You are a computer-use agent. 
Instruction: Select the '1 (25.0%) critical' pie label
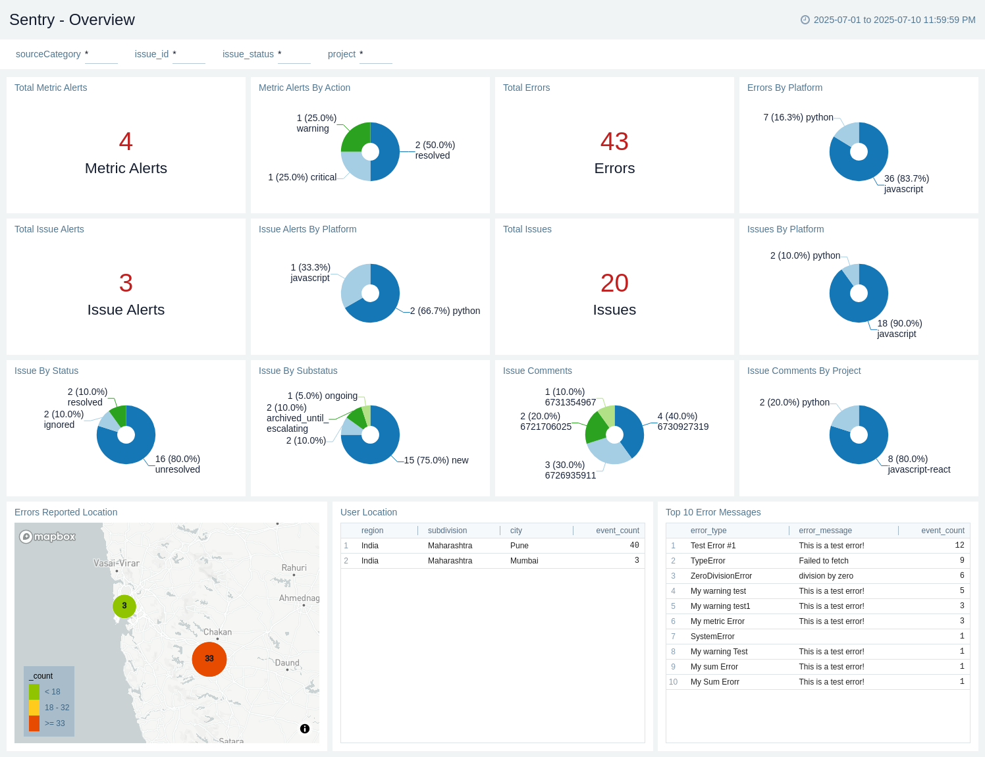tap(302, 177)
